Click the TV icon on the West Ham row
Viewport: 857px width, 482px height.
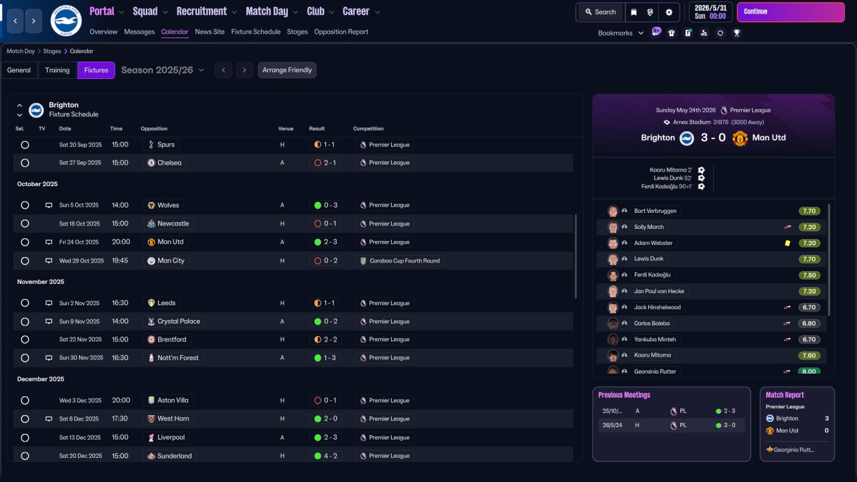49,419
